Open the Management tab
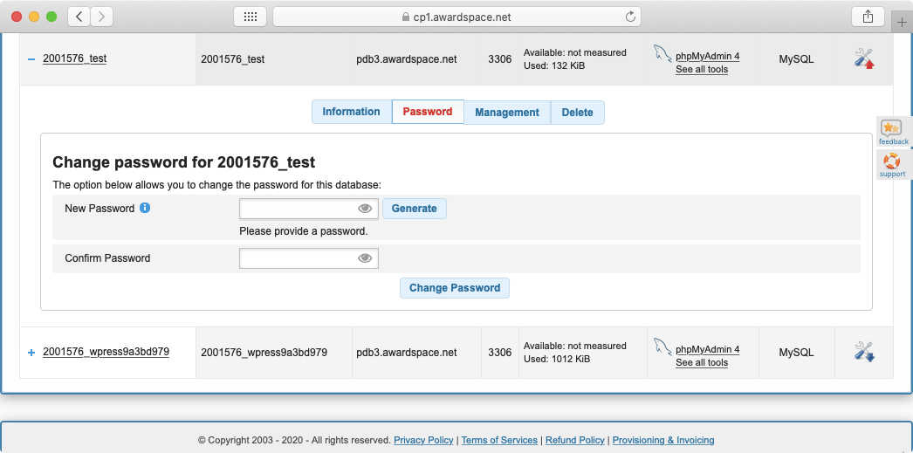The image size is (913, 453). (507, 113)
